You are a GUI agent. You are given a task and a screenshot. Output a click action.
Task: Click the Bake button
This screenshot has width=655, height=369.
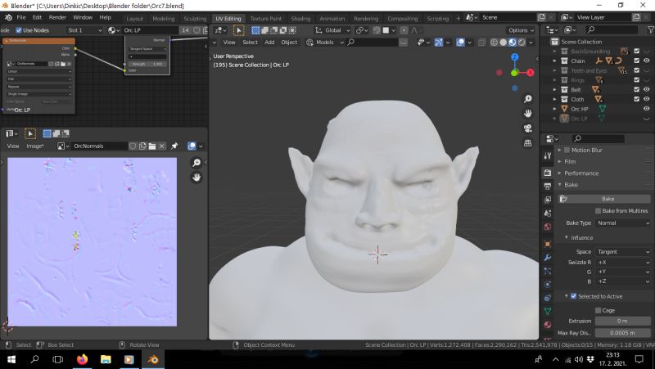[605, 199]
